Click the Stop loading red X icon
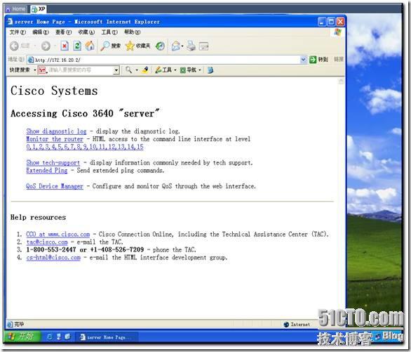The height and width of the screenshot is (352, 411). click(65, 46)
